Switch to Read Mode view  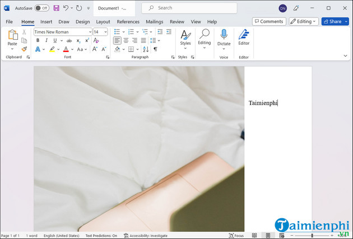tap(254, 236)
